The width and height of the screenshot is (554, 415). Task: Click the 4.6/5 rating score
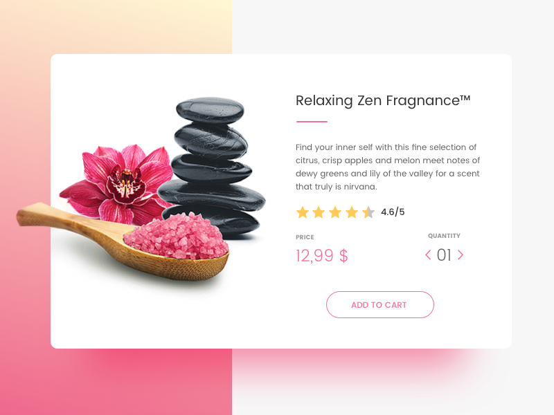pyautogui.click(x=393, y=212)
